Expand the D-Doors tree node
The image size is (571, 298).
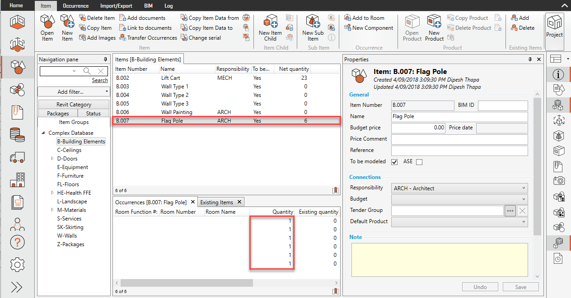point(52,159)
